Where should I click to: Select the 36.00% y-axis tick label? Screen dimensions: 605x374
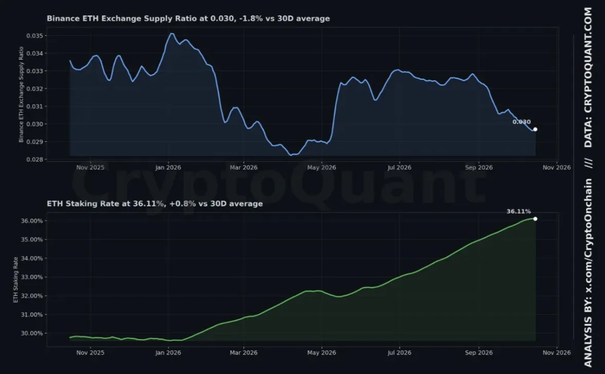point(32,221)
